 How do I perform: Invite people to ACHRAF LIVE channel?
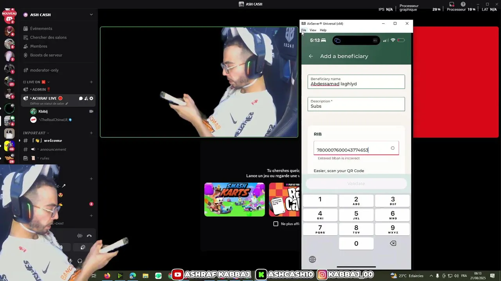(86, 98)
